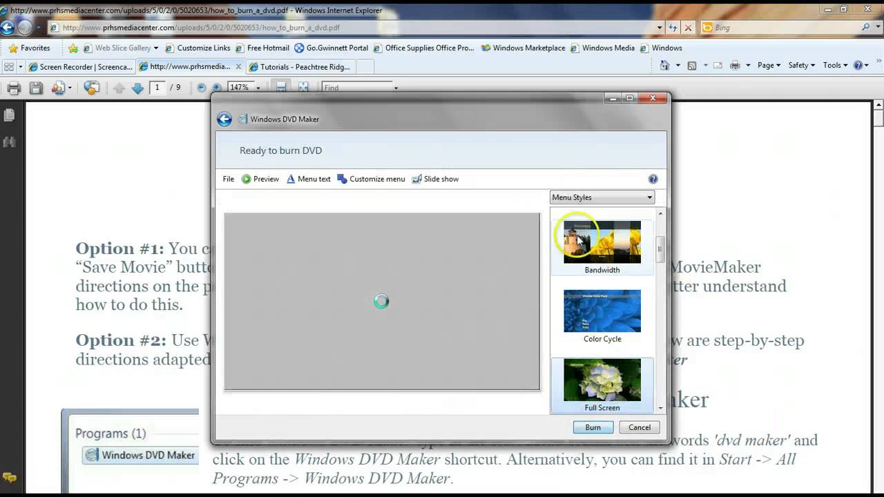Open the Customize Links favorite
The height and width of the screenshot is (497, 884).
tap(198, 48)
